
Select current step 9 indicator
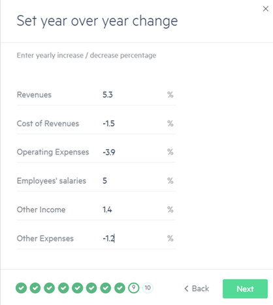click(134, 288)
